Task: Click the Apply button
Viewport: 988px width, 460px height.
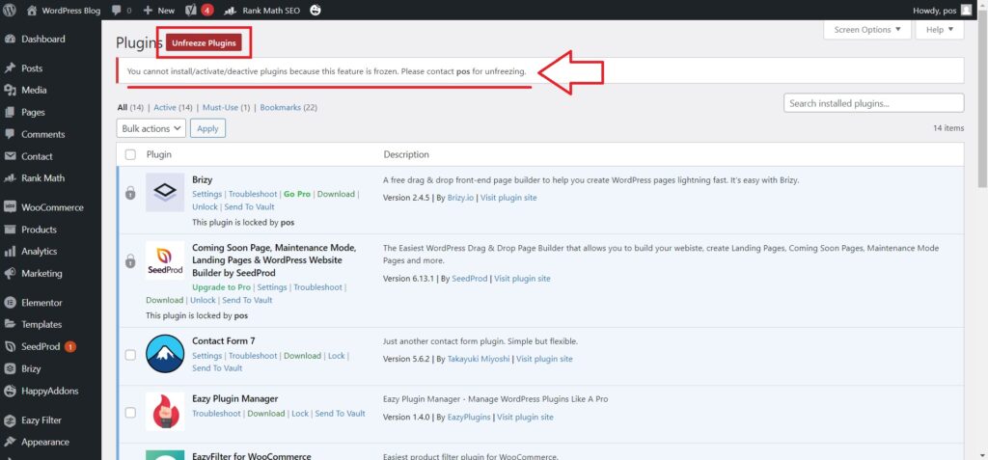Action: [208, 128]
